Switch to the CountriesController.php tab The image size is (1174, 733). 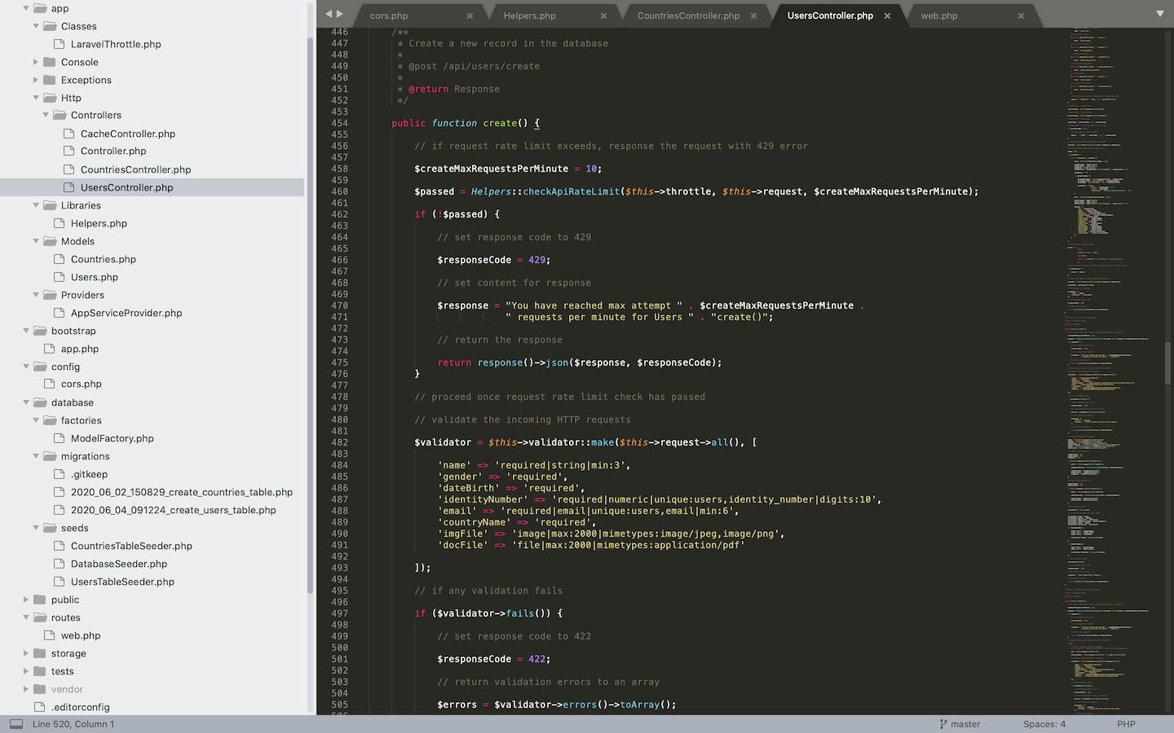688,15
